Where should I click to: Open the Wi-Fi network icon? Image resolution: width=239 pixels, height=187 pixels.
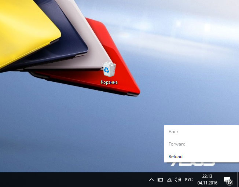169,180
